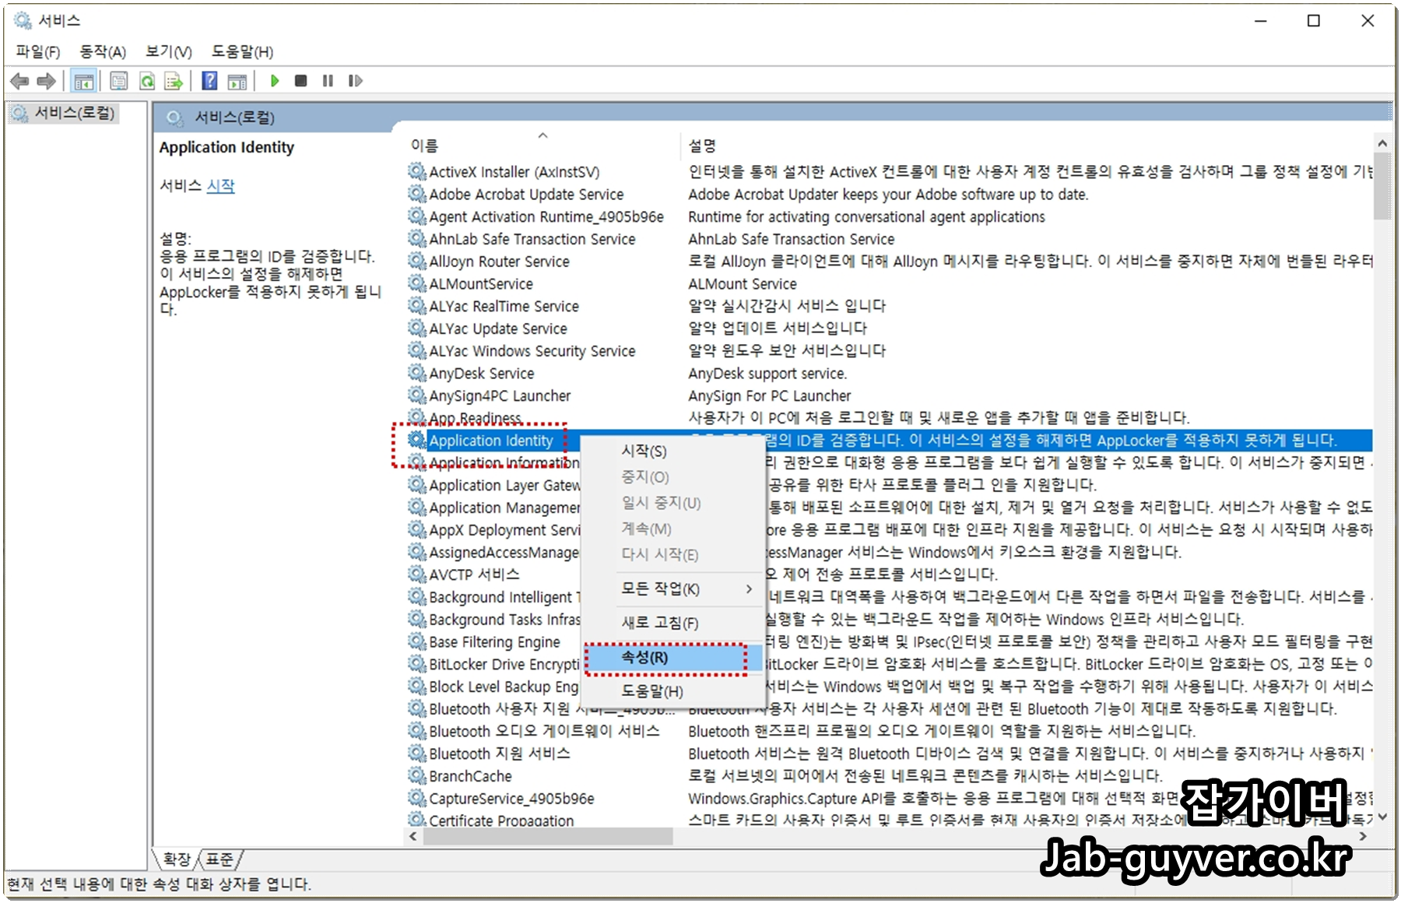Screen dimensions: 1401x903
Task: Click the Restart Service toolbar icon
Action: pyautogui.click(x=355, y=80)
